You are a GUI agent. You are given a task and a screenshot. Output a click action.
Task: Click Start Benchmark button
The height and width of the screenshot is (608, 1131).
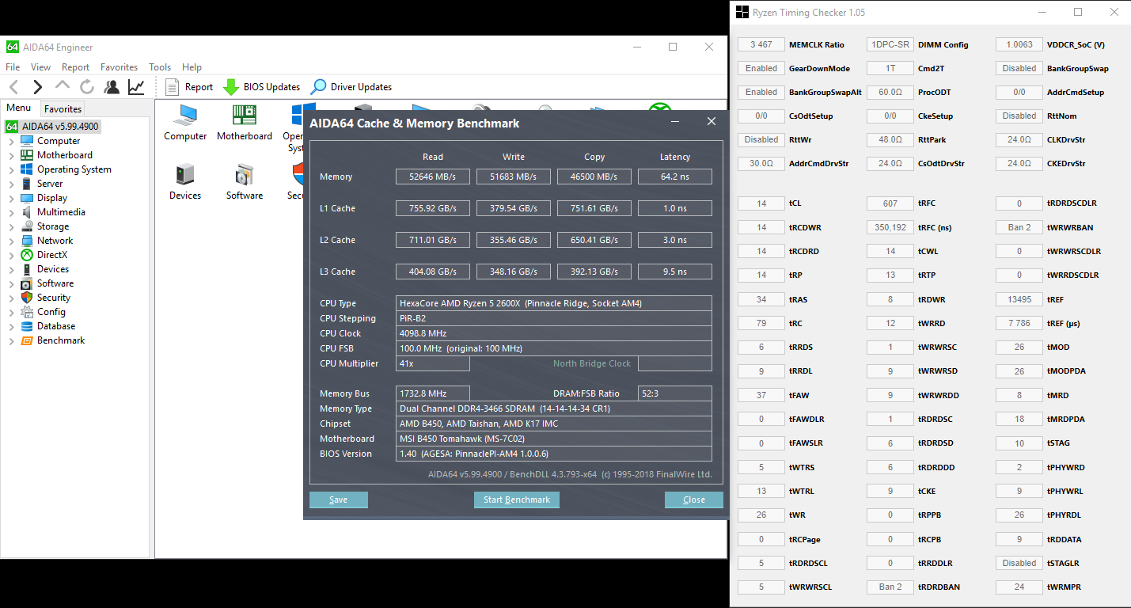coord(517,500)
